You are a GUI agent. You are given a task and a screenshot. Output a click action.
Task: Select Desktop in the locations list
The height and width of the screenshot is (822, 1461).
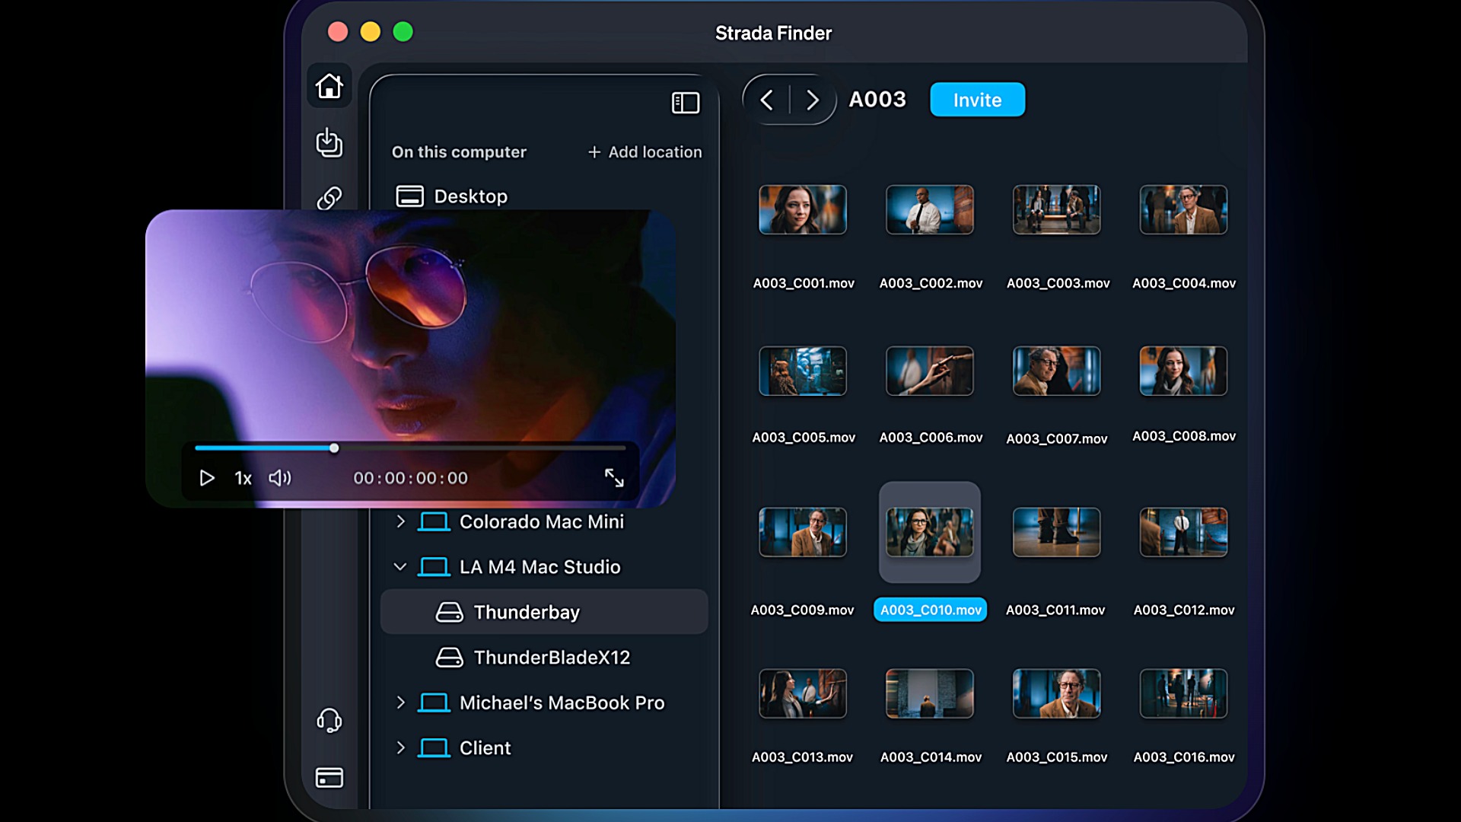[x=452, y=196]
